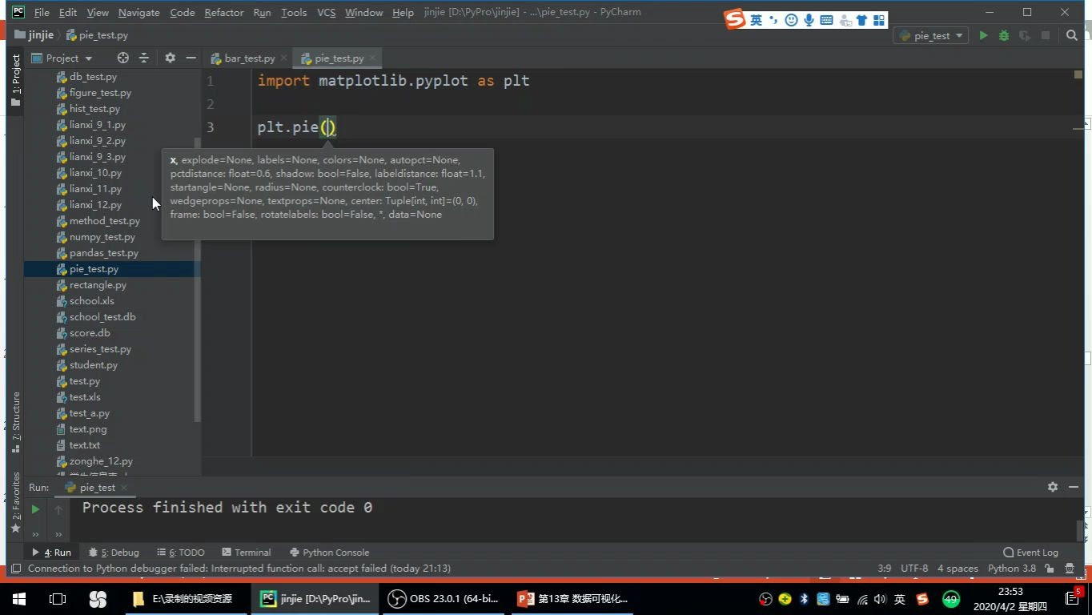
Task: Open the Terminal tool window
Action: click(247, 553)
